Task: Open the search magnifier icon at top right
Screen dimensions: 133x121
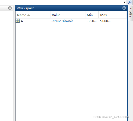Action: tap(130, 2)
